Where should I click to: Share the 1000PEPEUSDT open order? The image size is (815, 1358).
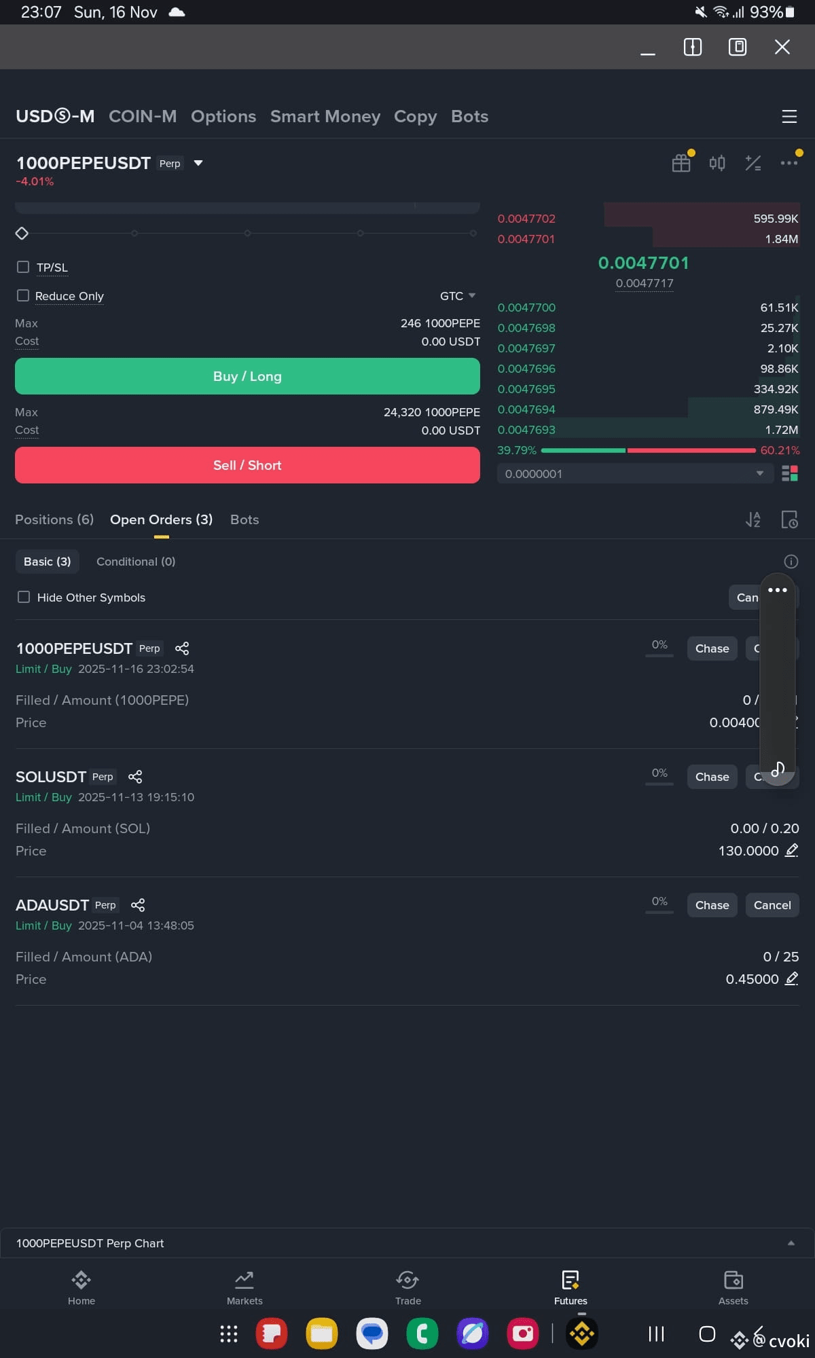tap(182, 648)
